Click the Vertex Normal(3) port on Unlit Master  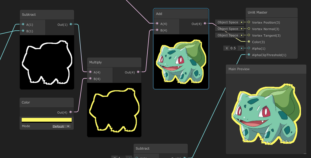pos(249,29)
